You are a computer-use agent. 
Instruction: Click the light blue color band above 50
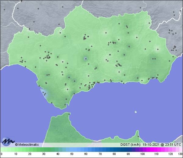coord(72,149)
